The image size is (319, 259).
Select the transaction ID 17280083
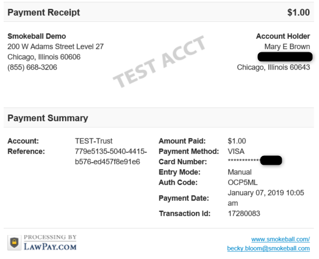pos(243,213)
